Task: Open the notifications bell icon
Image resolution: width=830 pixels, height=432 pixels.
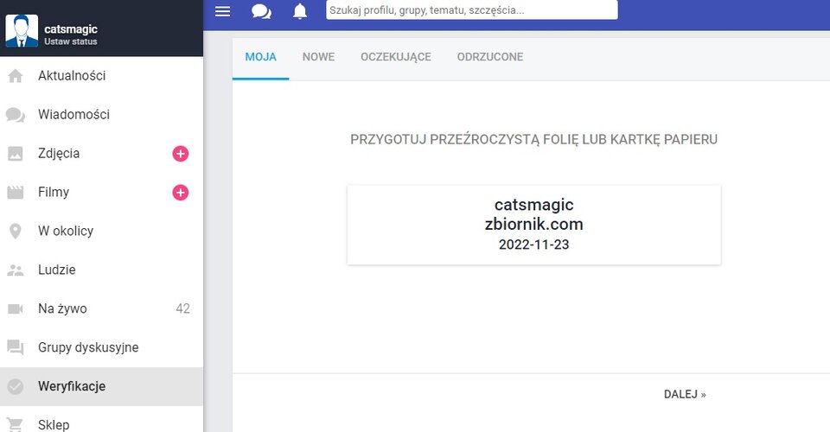Action: 300,10
